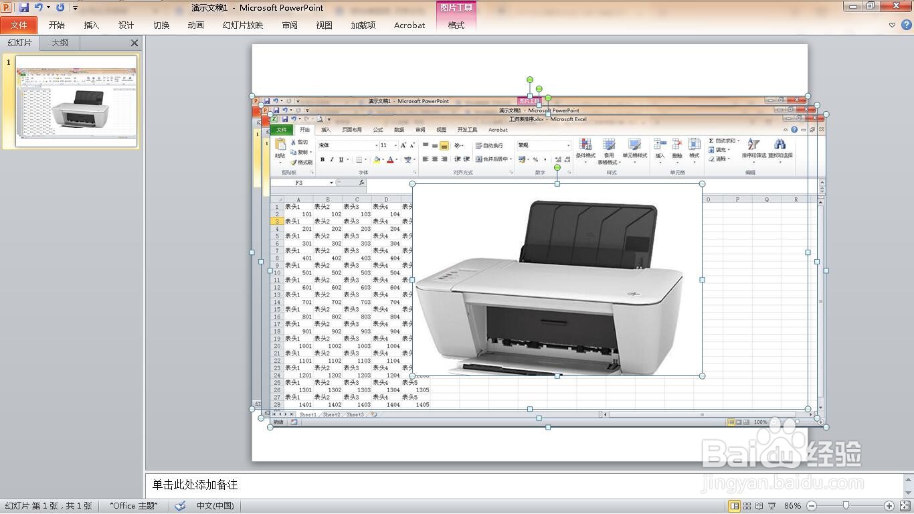Click the Bold B icon in the Excel screenshot

[x=323, y=159]
